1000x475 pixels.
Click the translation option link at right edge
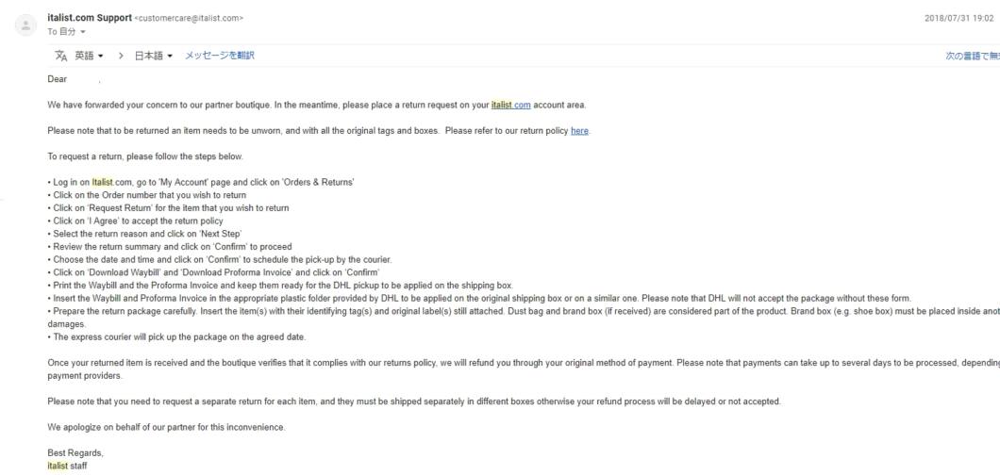point(972,56)
